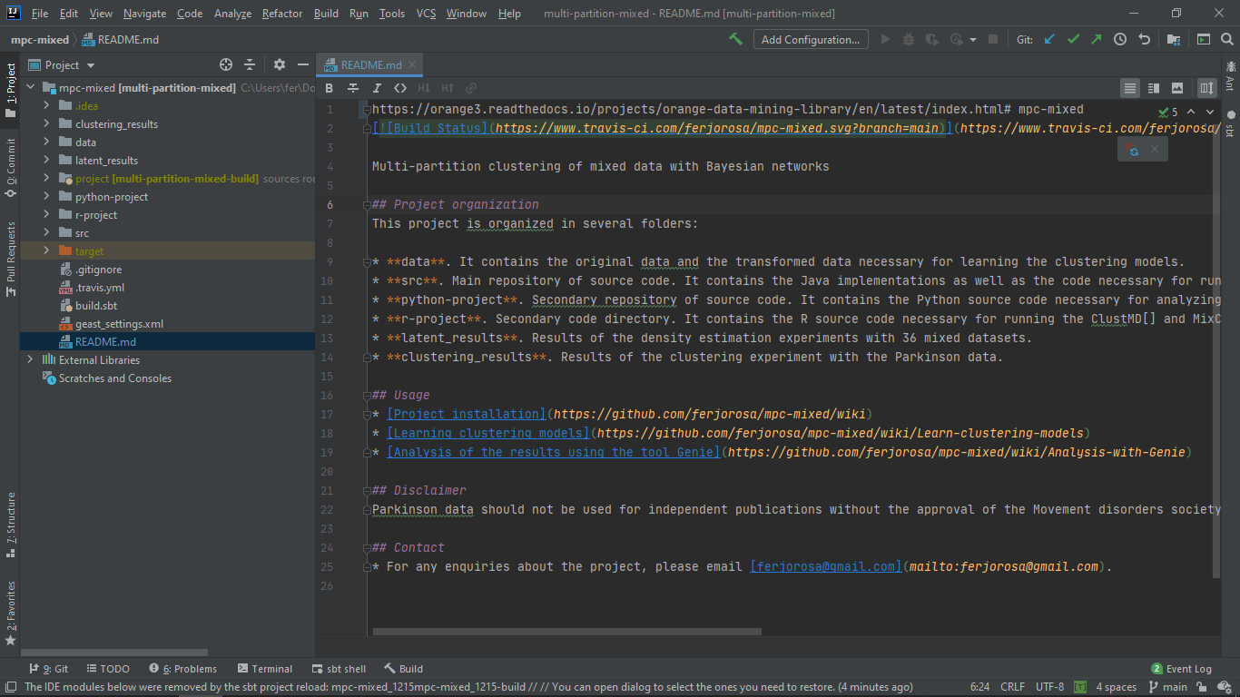Click the main Git branch widget
The image size is (1240, 697).
click(x=1167, y=687)
